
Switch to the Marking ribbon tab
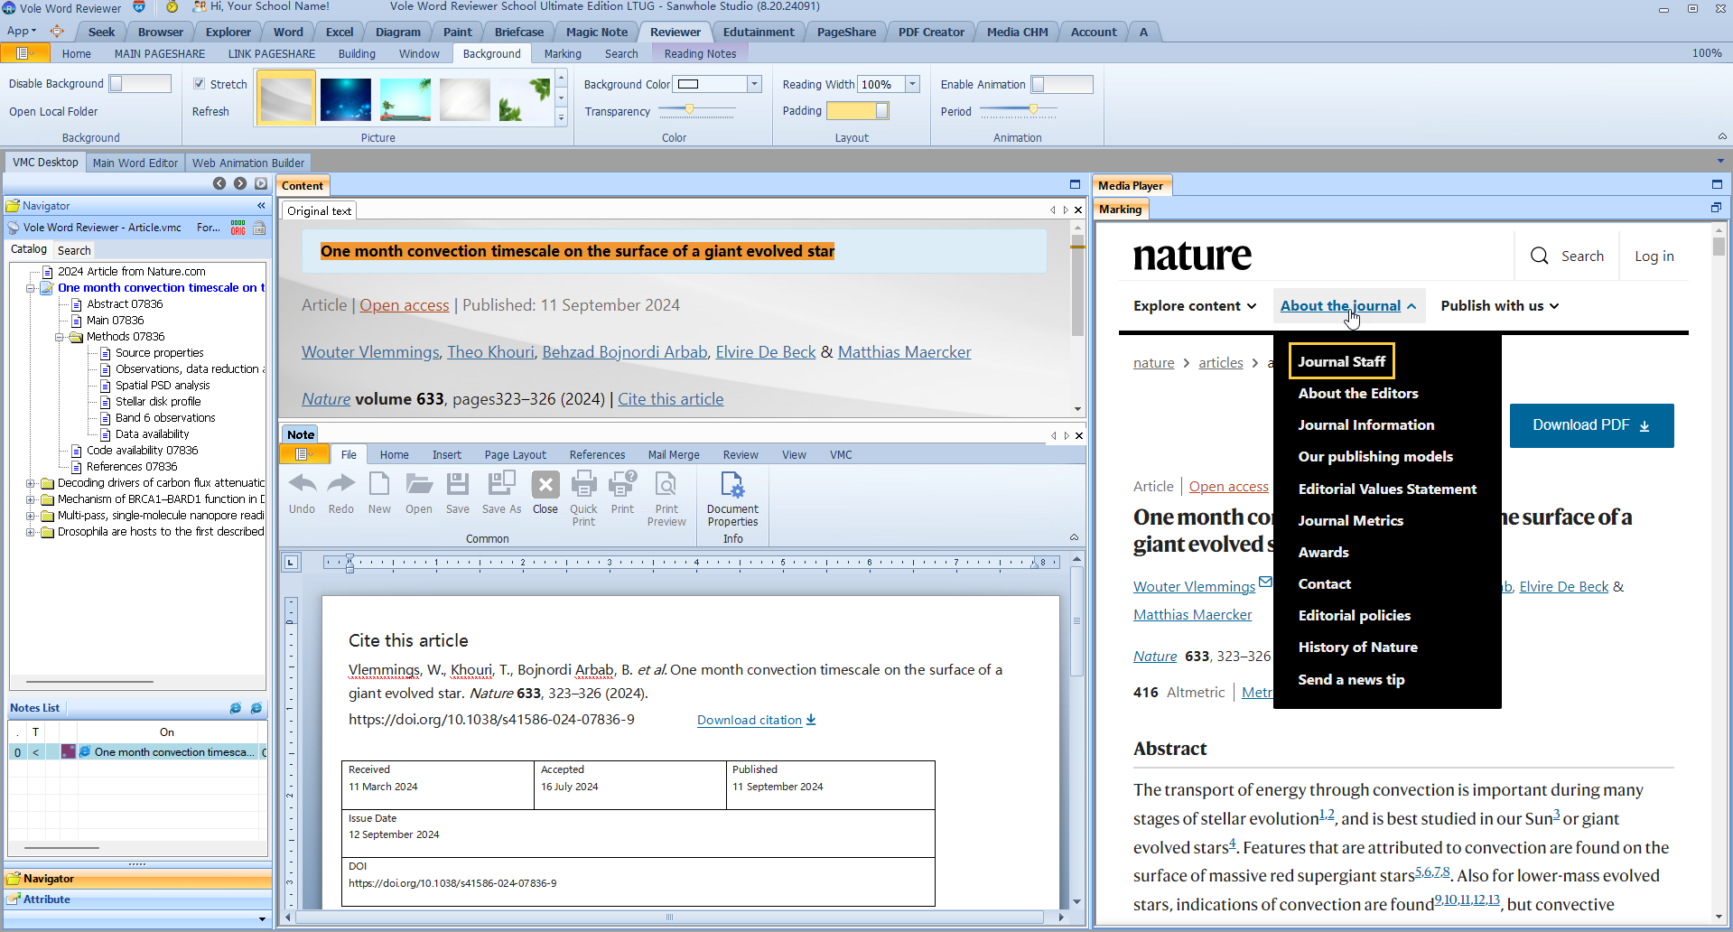click(x=563, y=53)
